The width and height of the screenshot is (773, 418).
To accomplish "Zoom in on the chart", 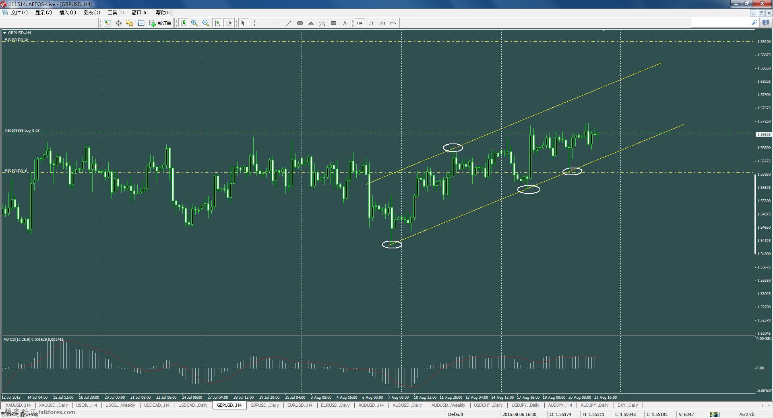I will [194, 23].
